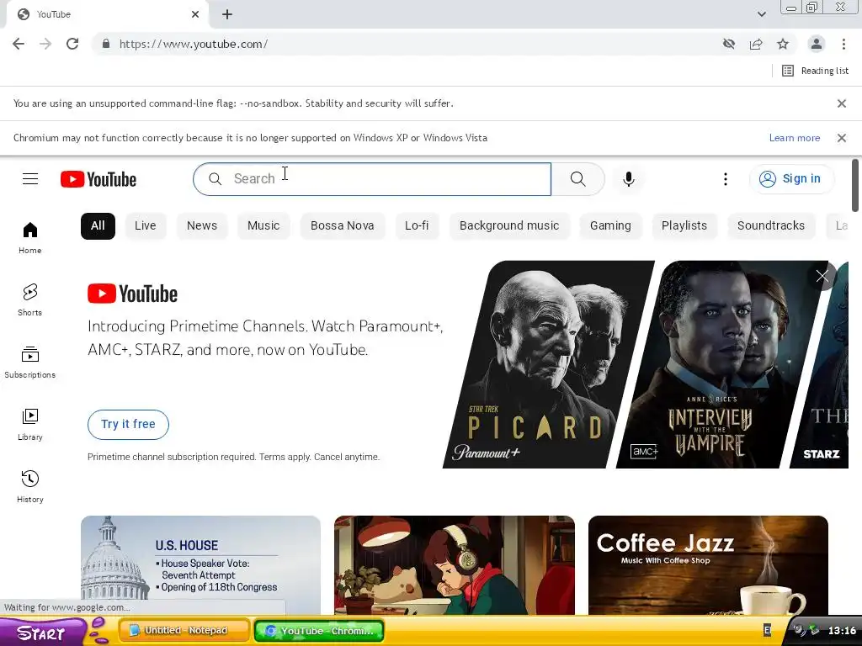
Task: Open the YouTube hamburger guide menu
Action: pyautogui.click(x=30, y=178)
